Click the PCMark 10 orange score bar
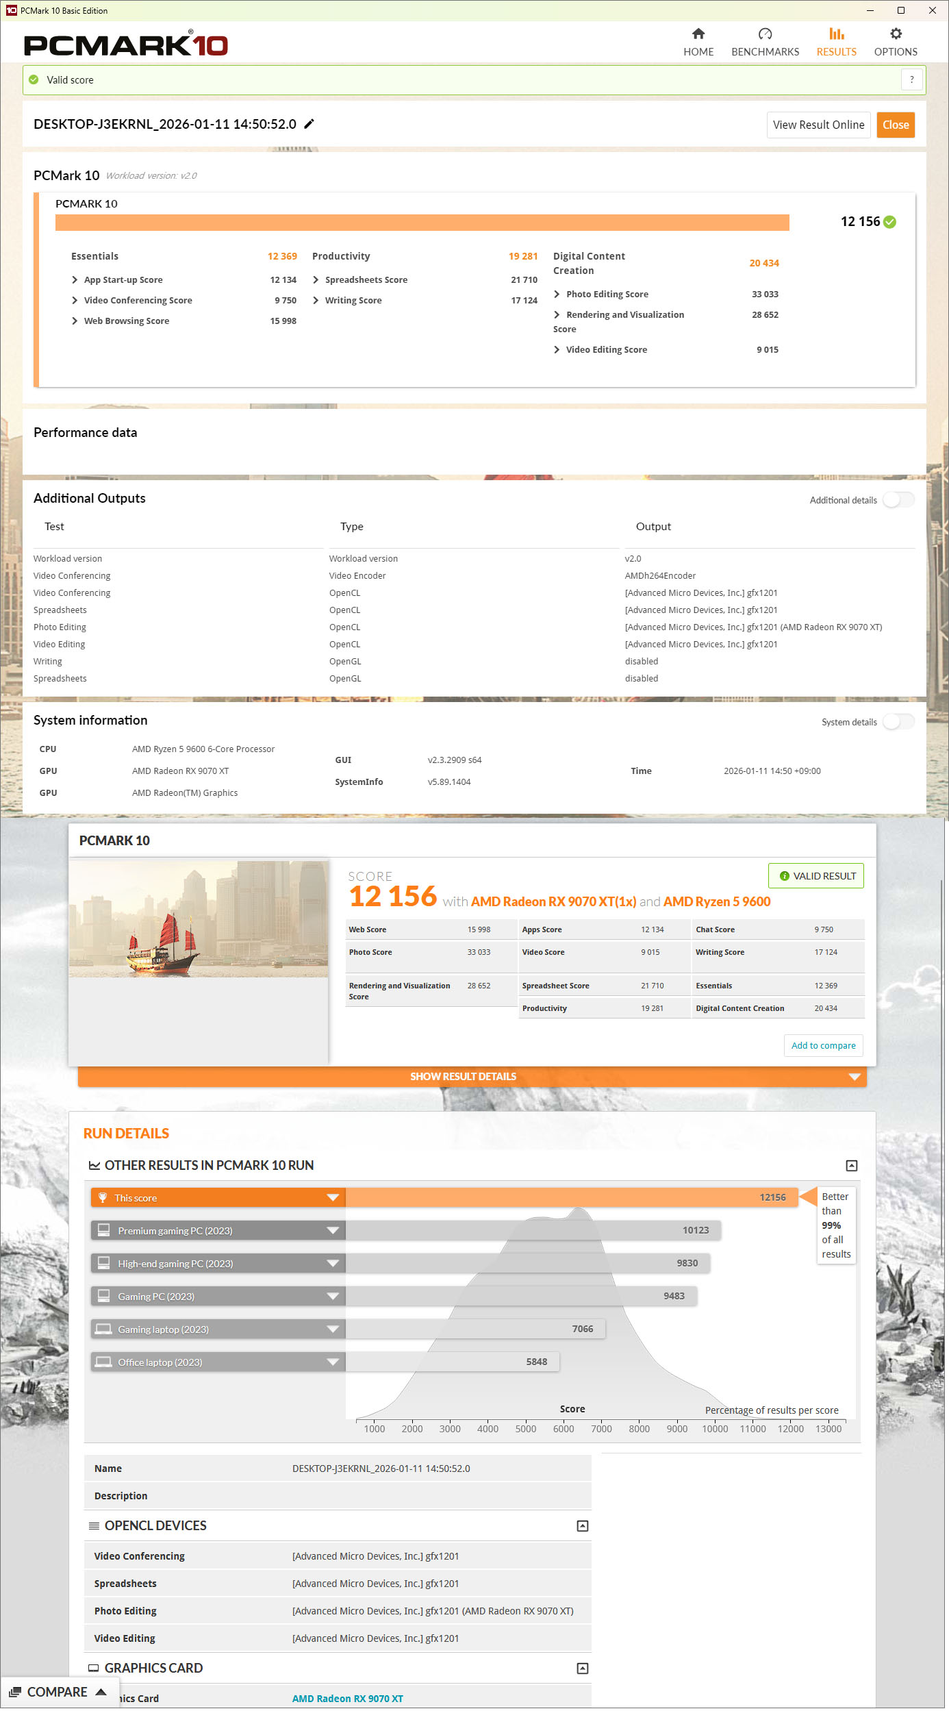Image resolution: width=949 pixels, height=1711 pixels. 422,223
